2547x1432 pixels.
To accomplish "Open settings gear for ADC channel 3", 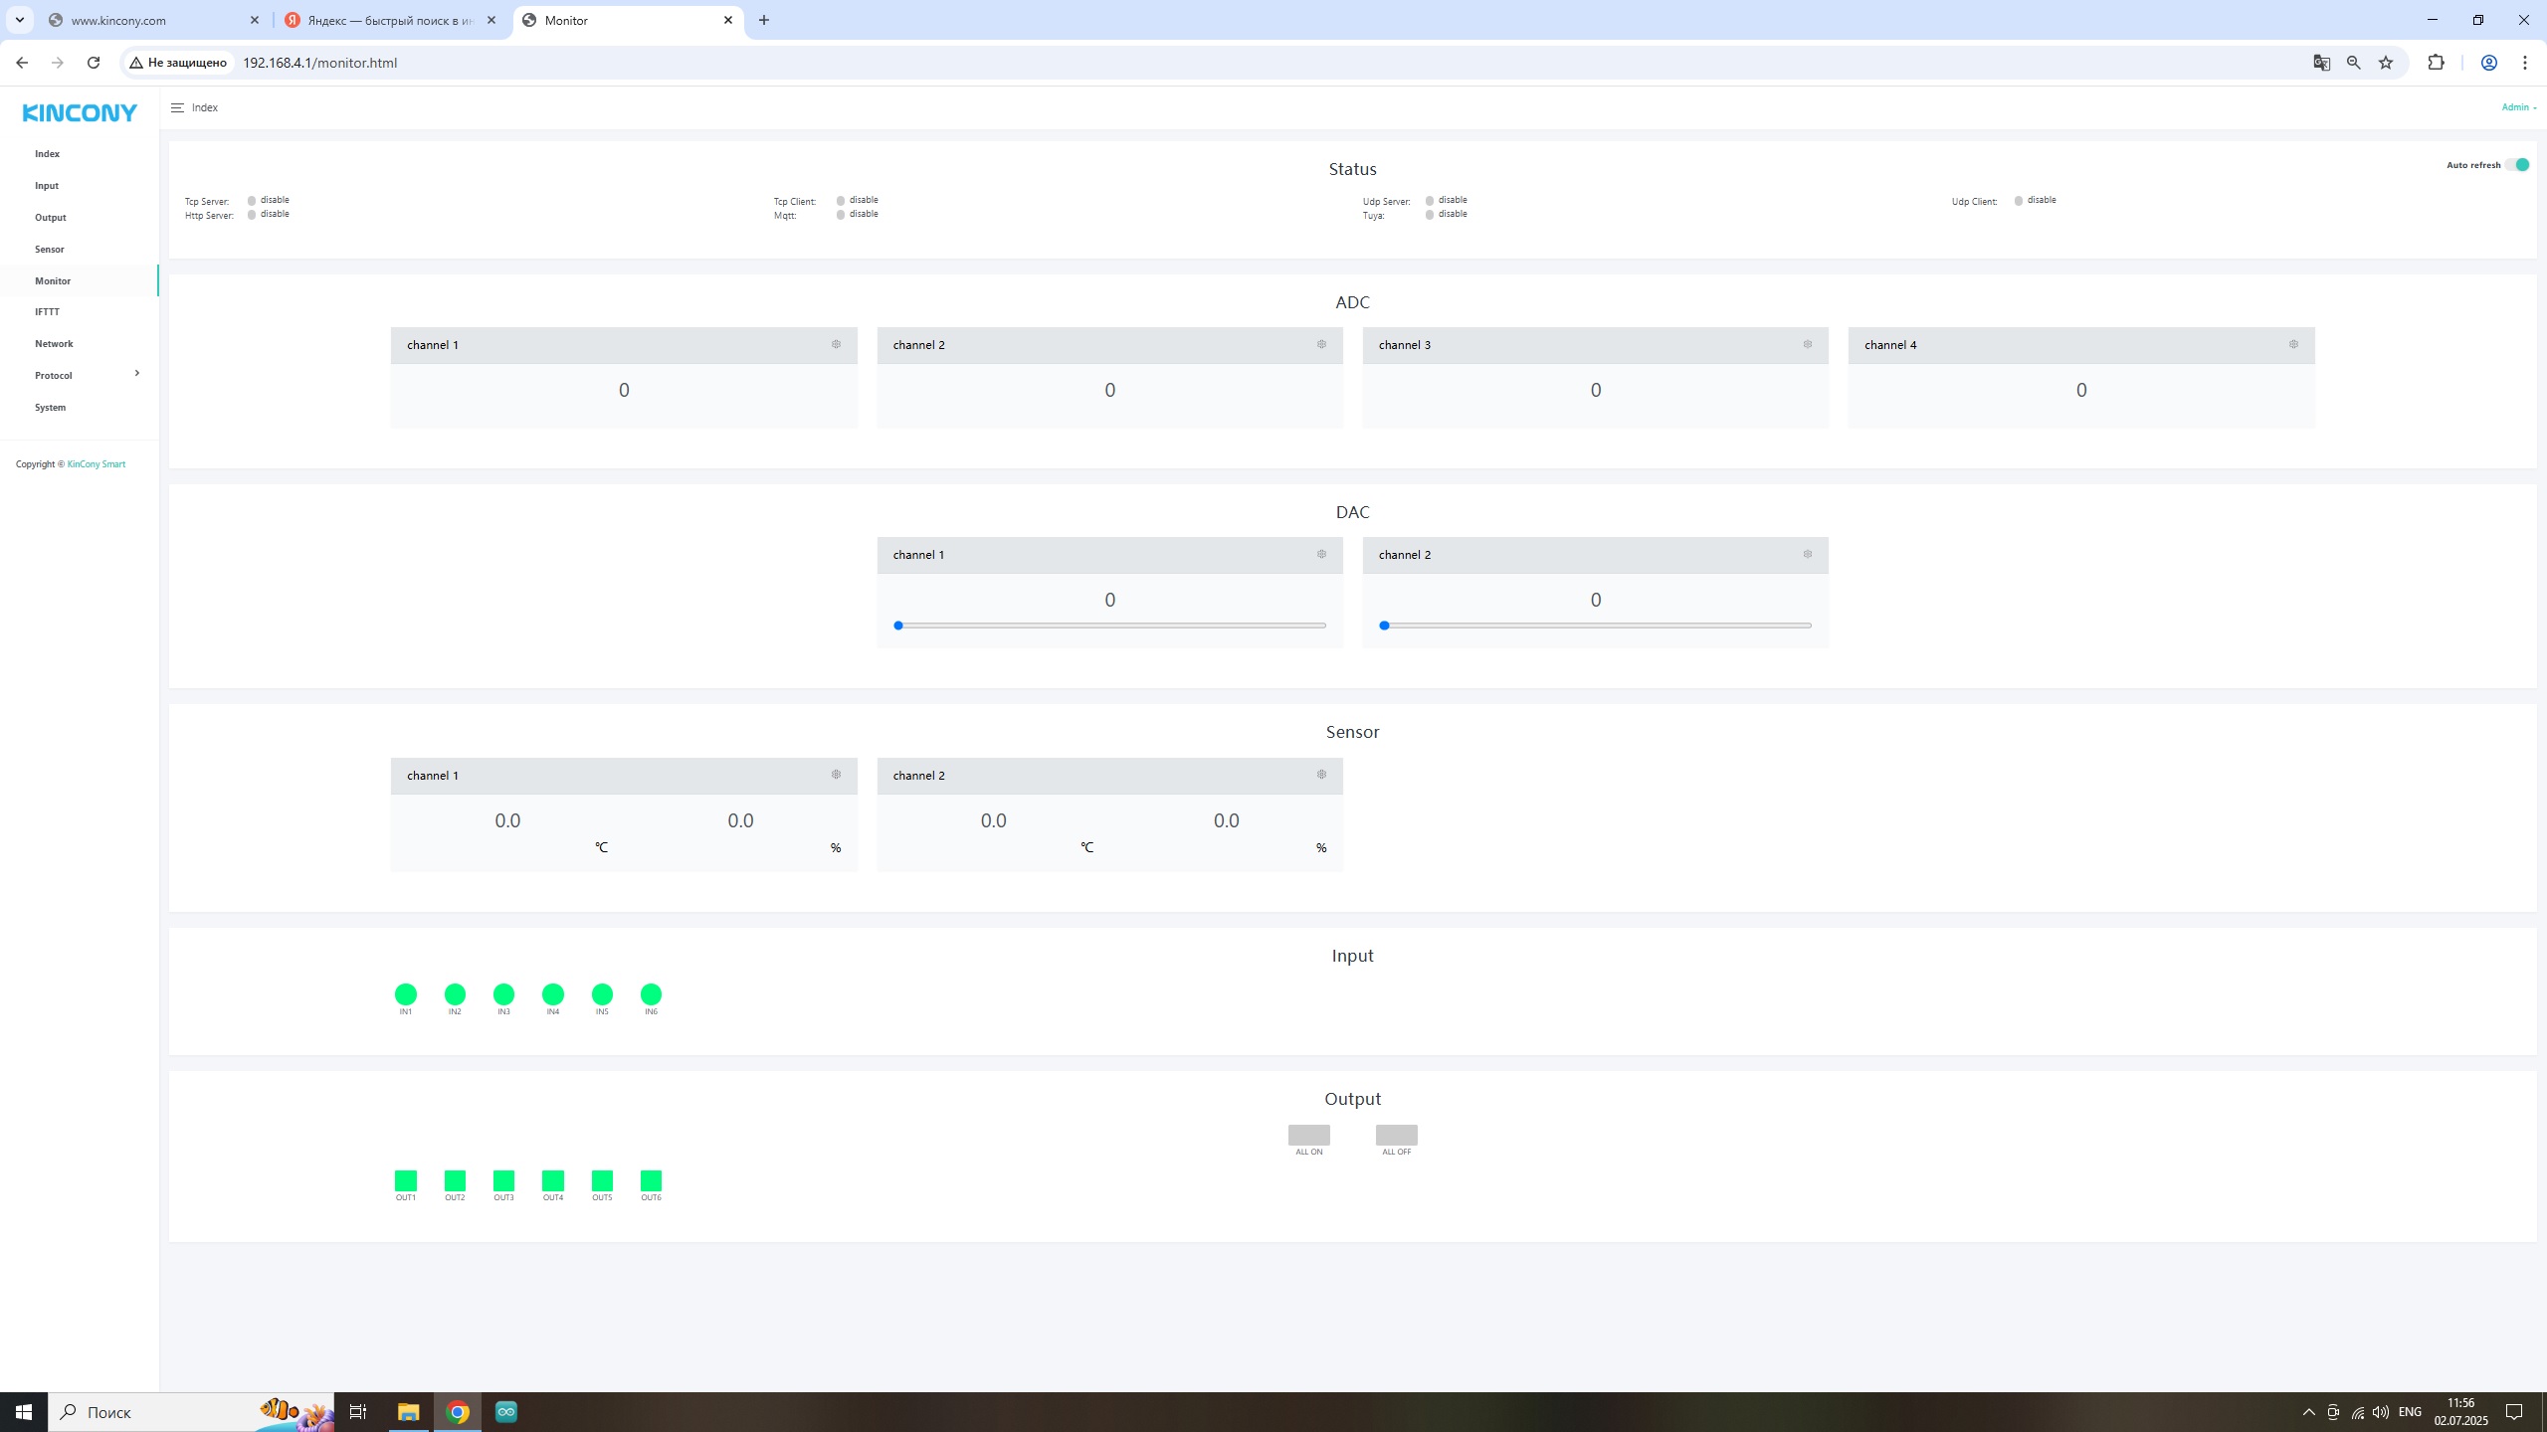I will click(1807, 344).
